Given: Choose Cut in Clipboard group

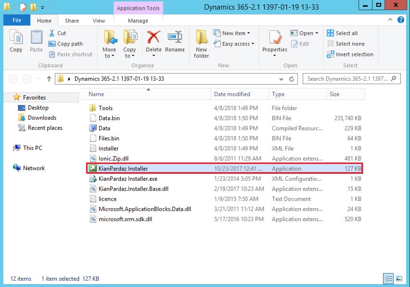Looking at the screenshot, I should click(58, 33).
